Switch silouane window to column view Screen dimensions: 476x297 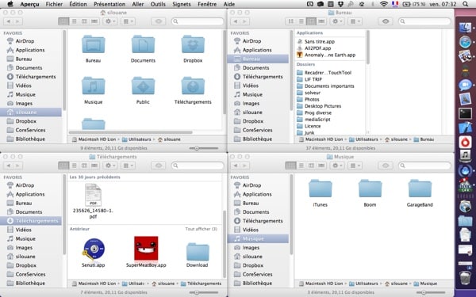tap(84, 21)
